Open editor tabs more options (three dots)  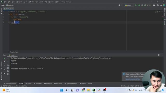pyautogui.click(x=162, y=9)
